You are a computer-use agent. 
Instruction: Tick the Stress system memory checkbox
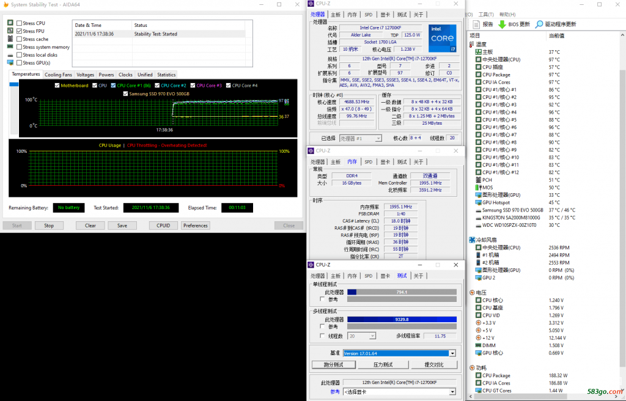coord(19,46)
